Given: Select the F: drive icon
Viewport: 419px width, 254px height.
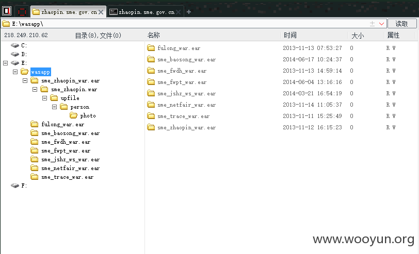Looking at the screenshot, I should pyautogui.click(x=15, y=185).
